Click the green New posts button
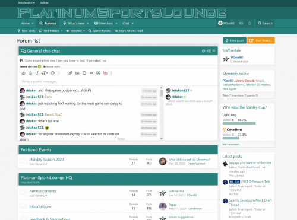 pos(235,40)
